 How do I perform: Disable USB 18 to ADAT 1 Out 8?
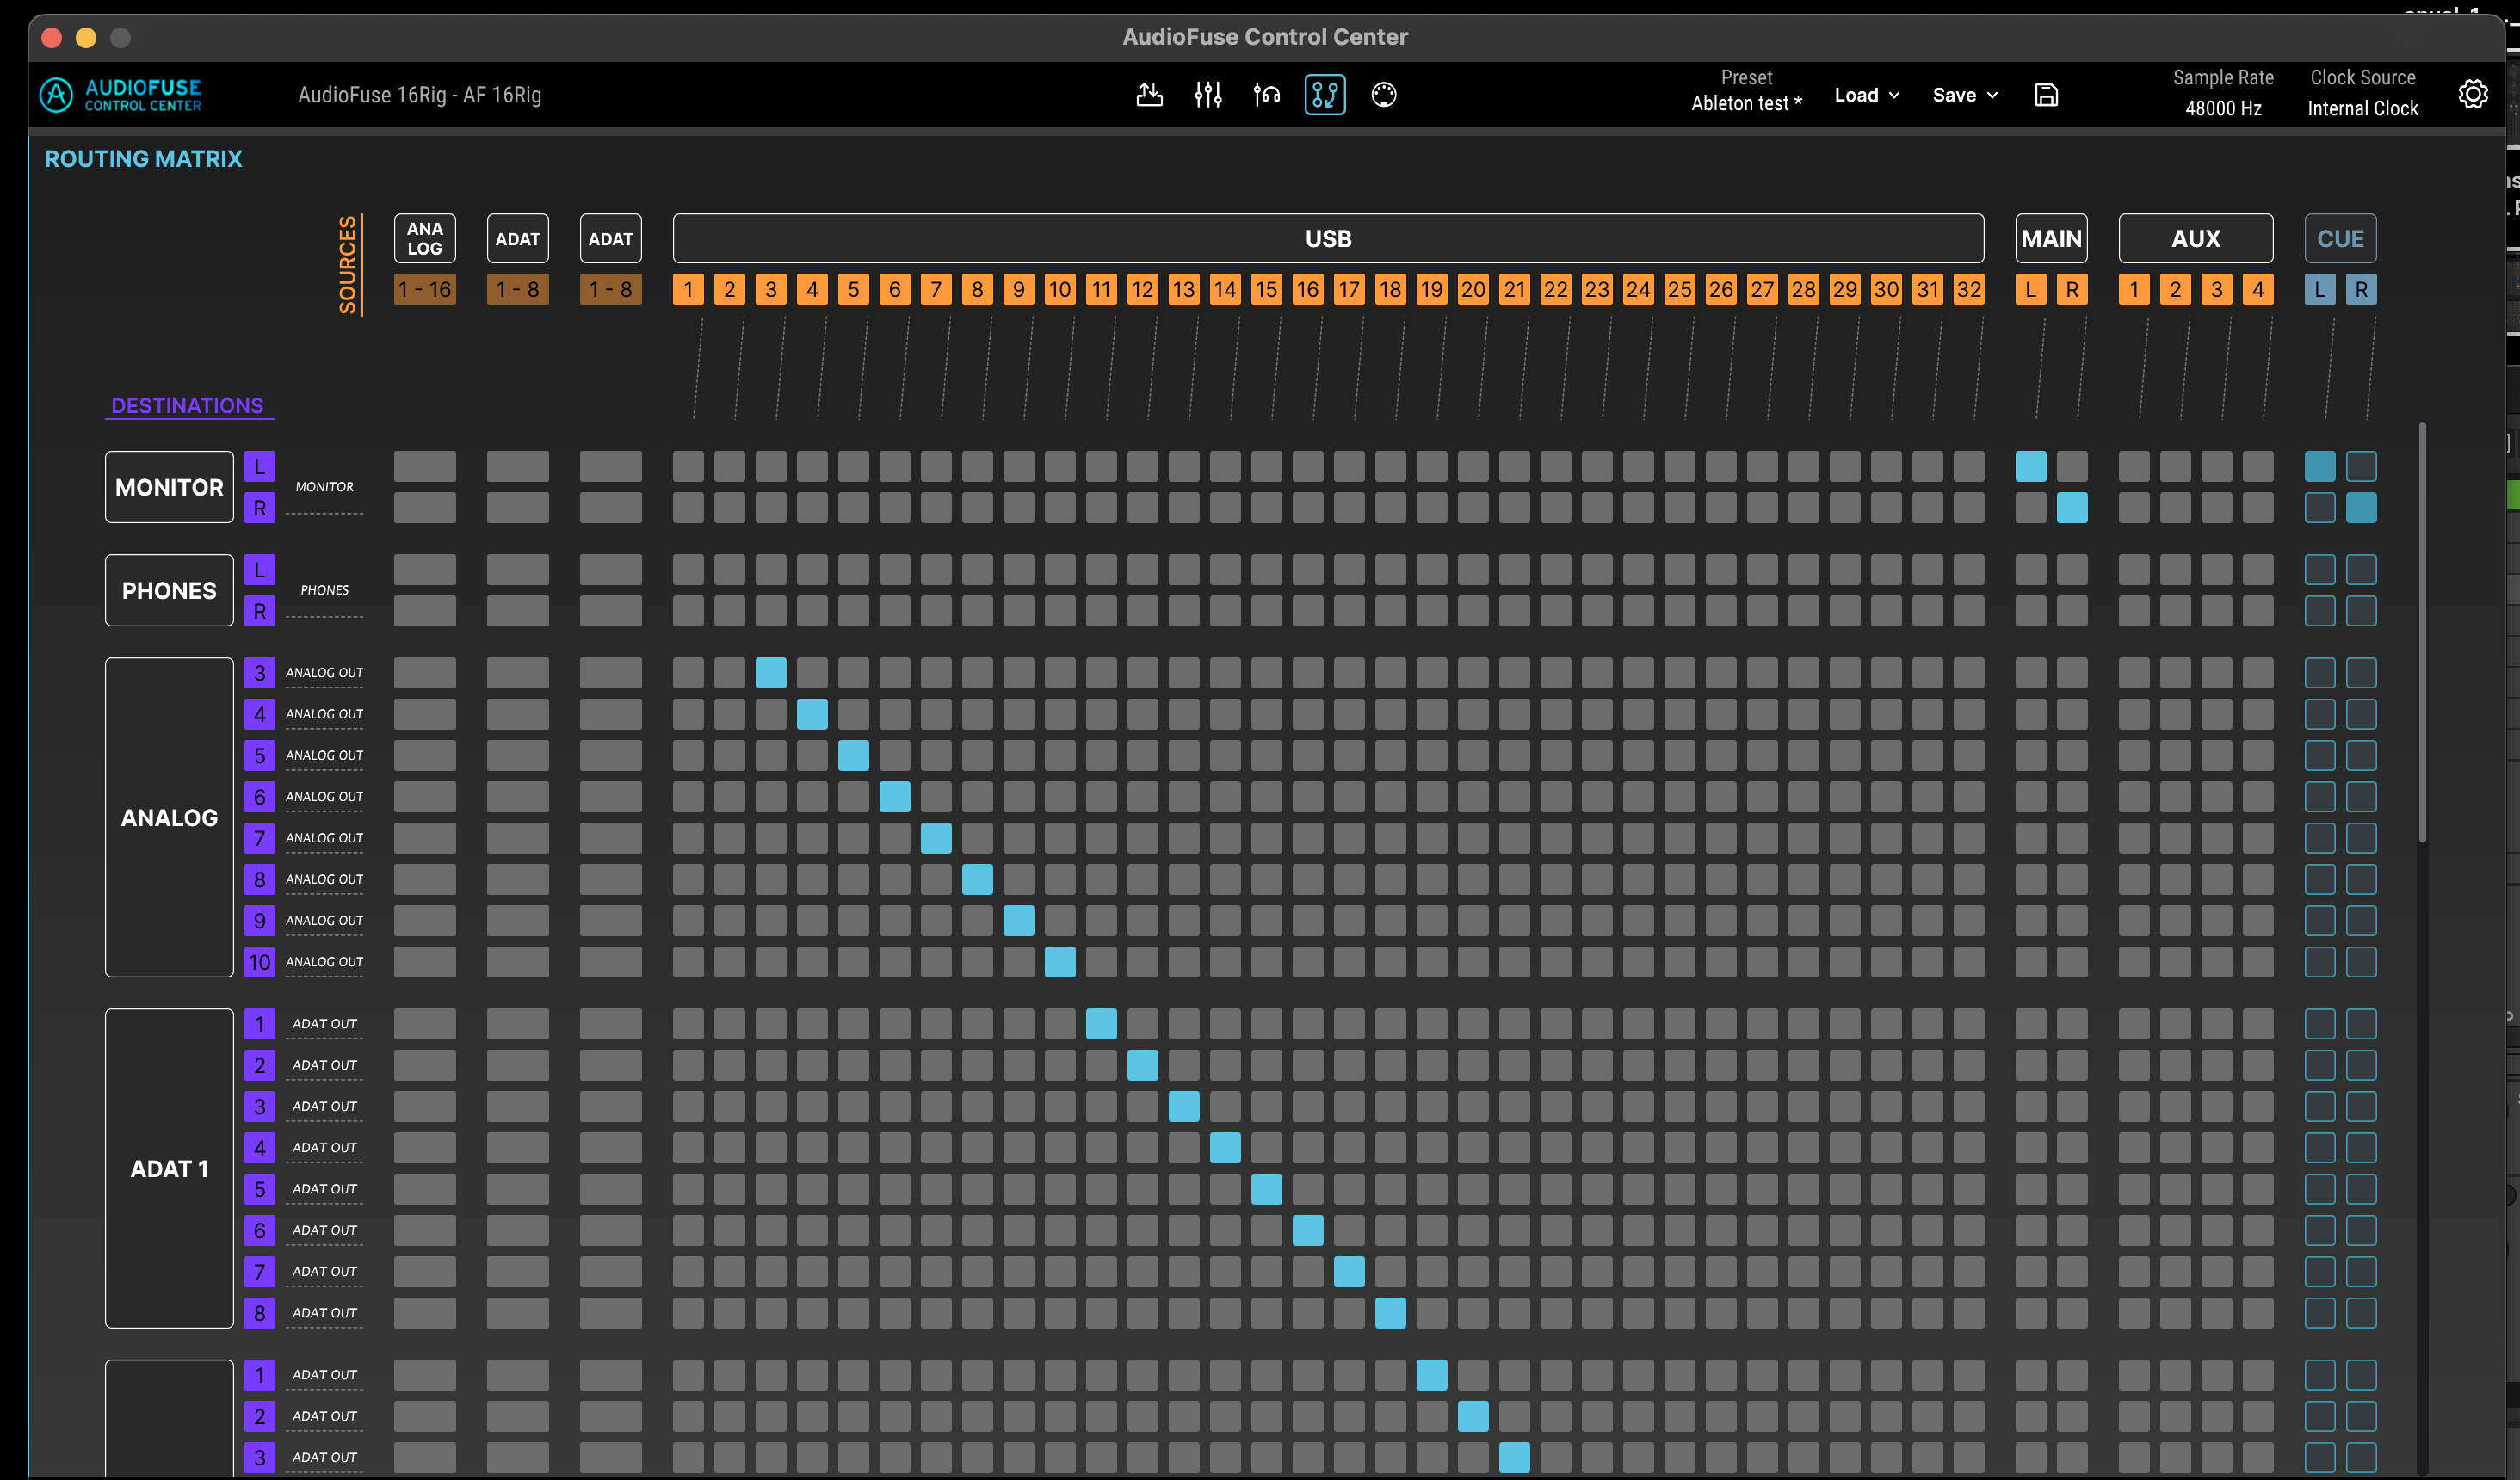click(1390, 1313)
